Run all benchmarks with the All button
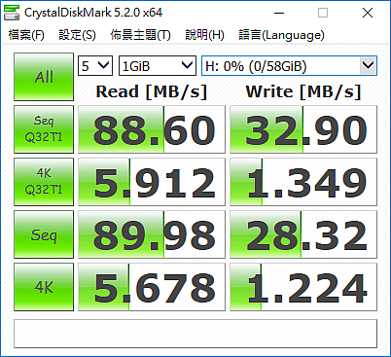391x357 pixels. (44, 77)
